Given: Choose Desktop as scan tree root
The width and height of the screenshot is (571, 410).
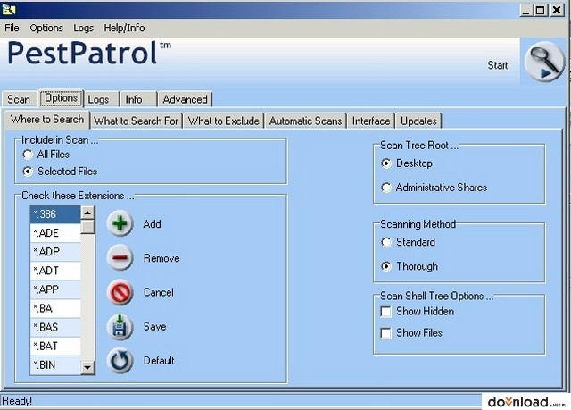Looking at the screenshot, I should 386,163.
